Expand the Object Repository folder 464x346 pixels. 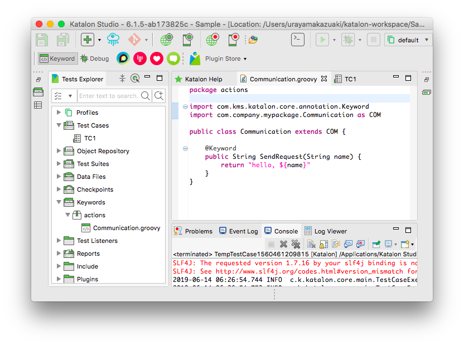59,151
